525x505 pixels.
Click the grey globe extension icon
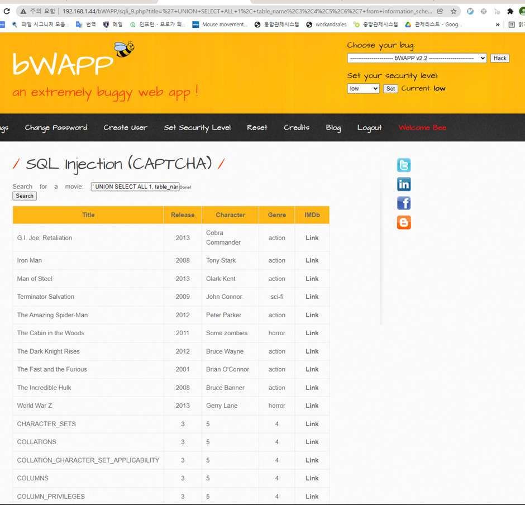click(x=484, y=11)
